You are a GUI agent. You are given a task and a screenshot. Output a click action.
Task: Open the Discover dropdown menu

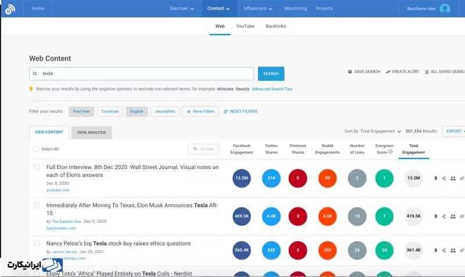point(182,9)
